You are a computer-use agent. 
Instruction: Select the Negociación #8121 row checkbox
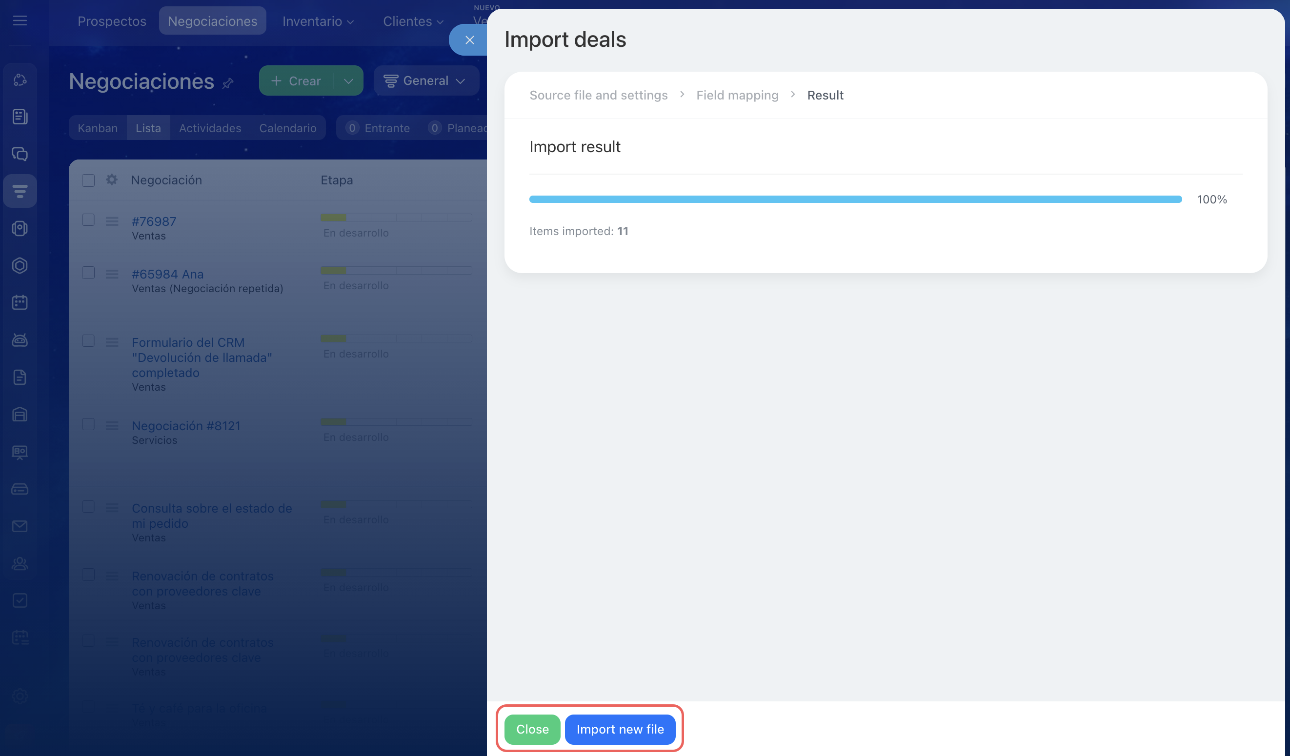coord(89,424)
